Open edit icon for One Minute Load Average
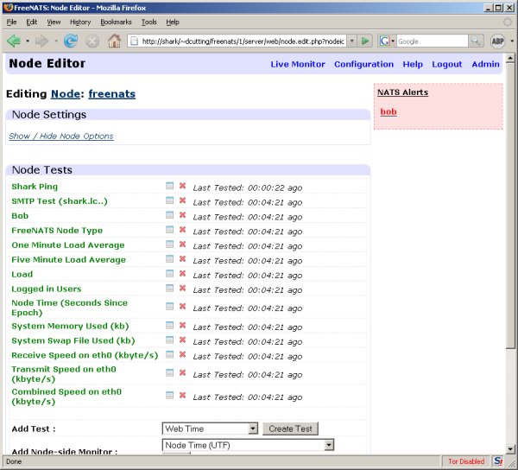Image resolution: width=518 pixels, height=470 pixels. [169, 244]
